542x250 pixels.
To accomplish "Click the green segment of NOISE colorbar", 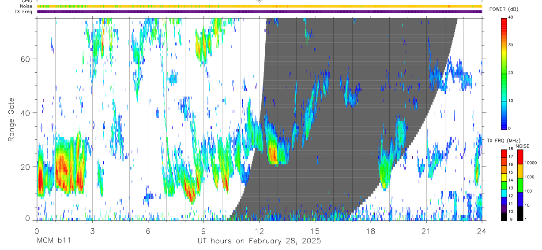I will point(520,185).
